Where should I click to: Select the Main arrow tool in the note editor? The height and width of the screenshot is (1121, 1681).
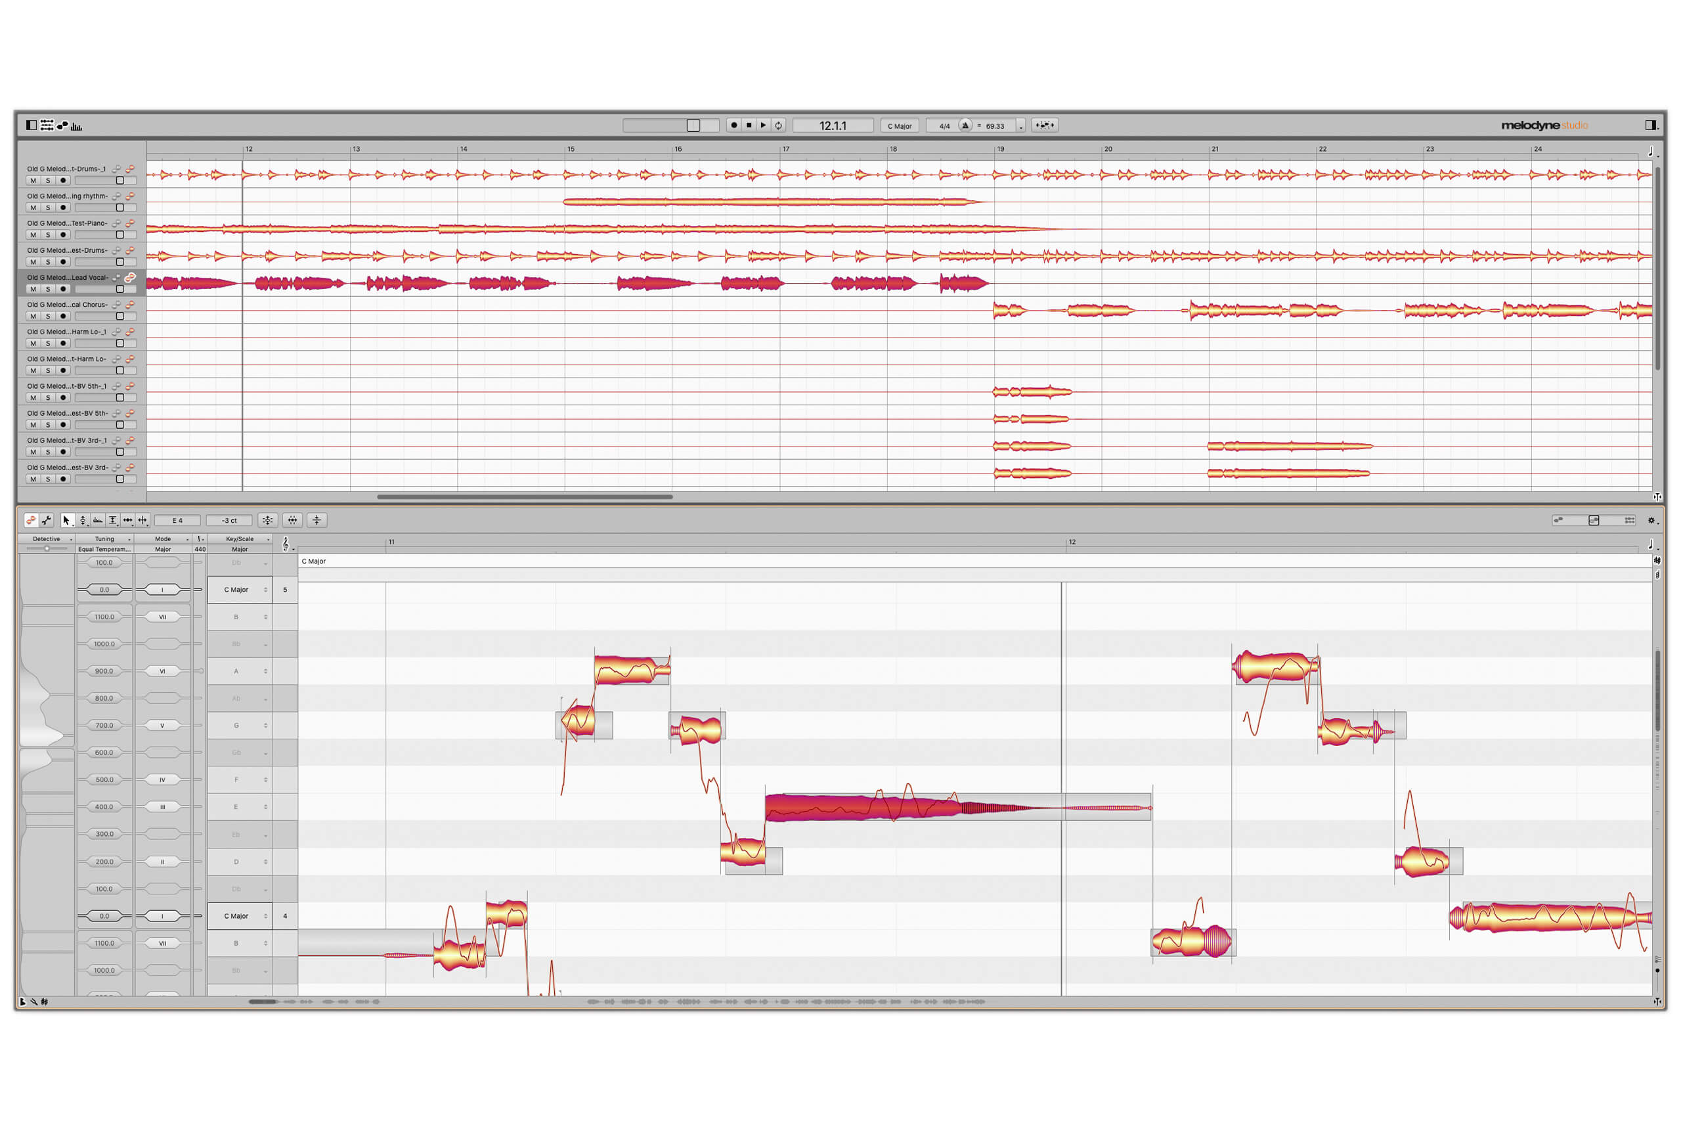[67, 521]
